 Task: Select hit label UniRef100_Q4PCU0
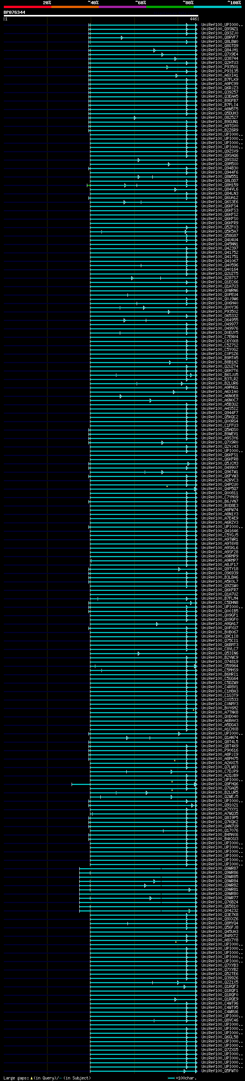(219, 484)
